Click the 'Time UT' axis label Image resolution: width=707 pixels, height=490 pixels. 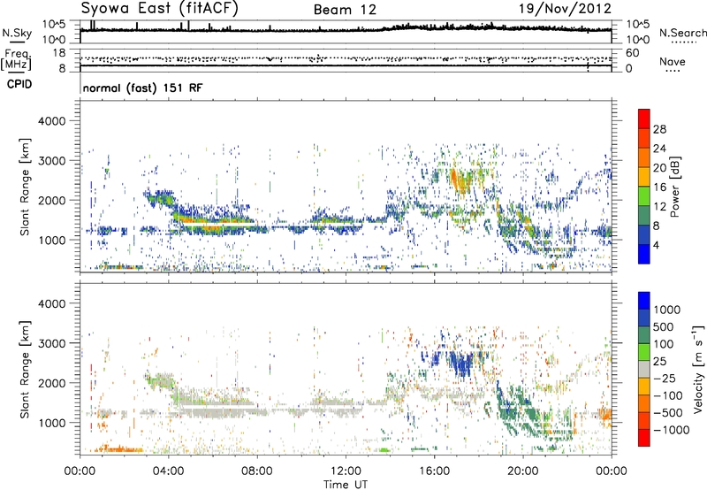[346, 484]
